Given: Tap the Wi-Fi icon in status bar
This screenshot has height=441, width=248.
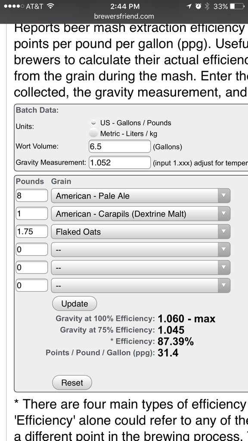Looking at the screenshot, I should (x=51, y=6).
